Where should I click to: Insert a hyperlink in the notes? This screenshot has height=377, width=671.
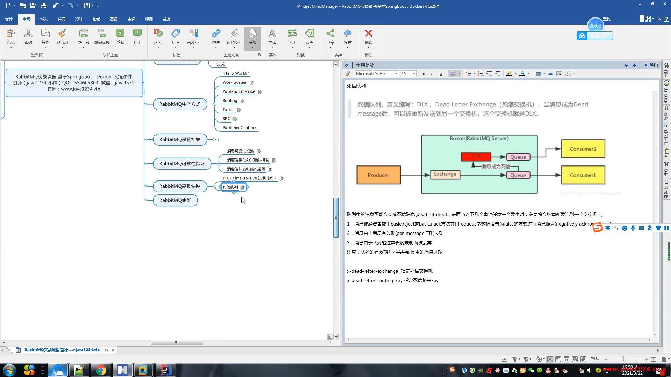[550, 74]
